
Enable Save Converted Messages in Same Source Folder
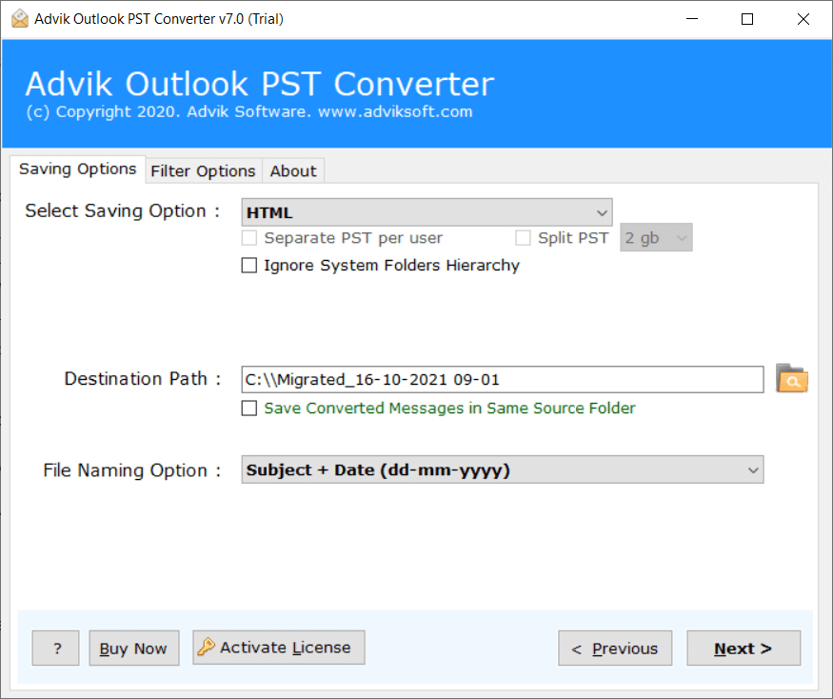pyautogui.click(x=248, y=408)
